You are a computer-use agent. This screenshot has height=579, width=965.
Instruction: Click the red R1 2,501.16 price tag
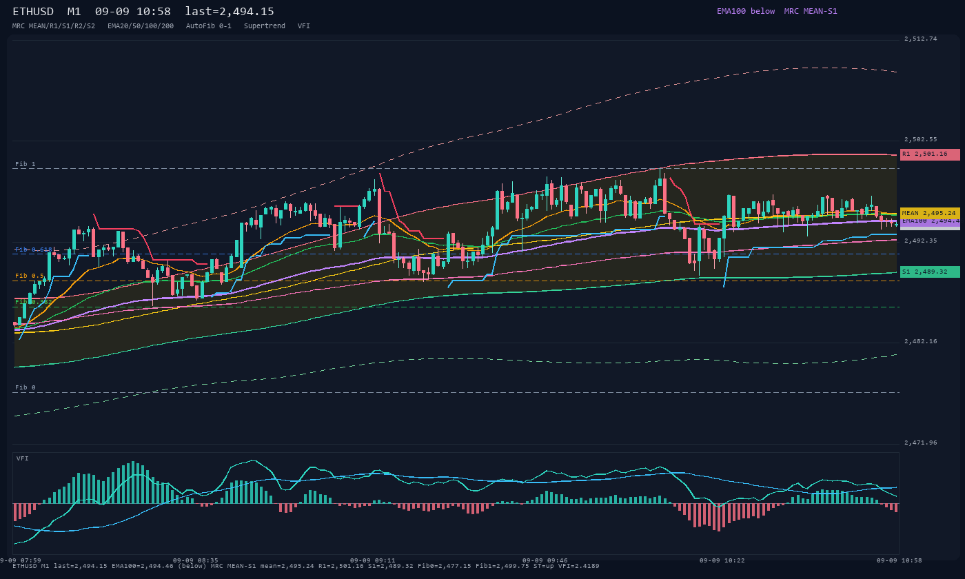[x=930, y=154]
